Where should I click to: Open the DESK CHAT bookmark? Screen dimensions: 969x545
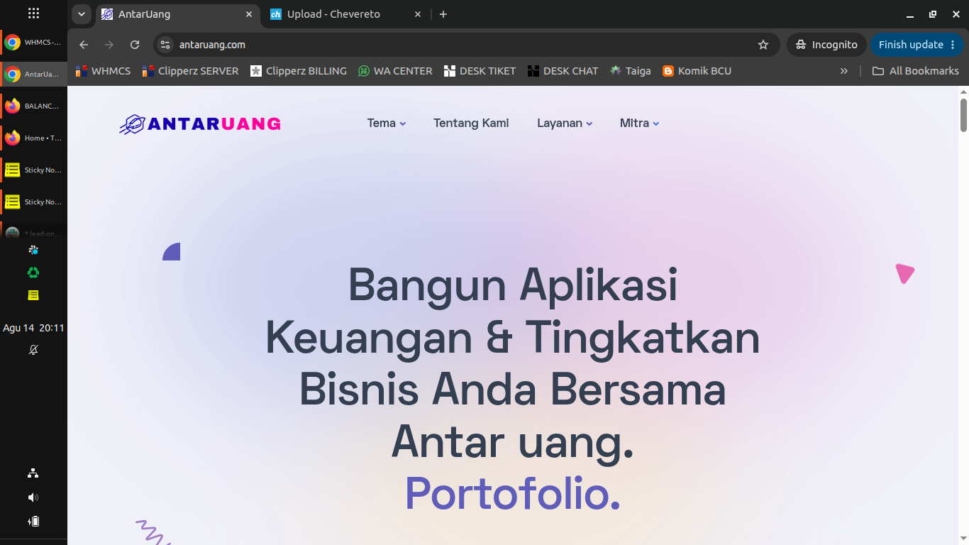(563, 71)
